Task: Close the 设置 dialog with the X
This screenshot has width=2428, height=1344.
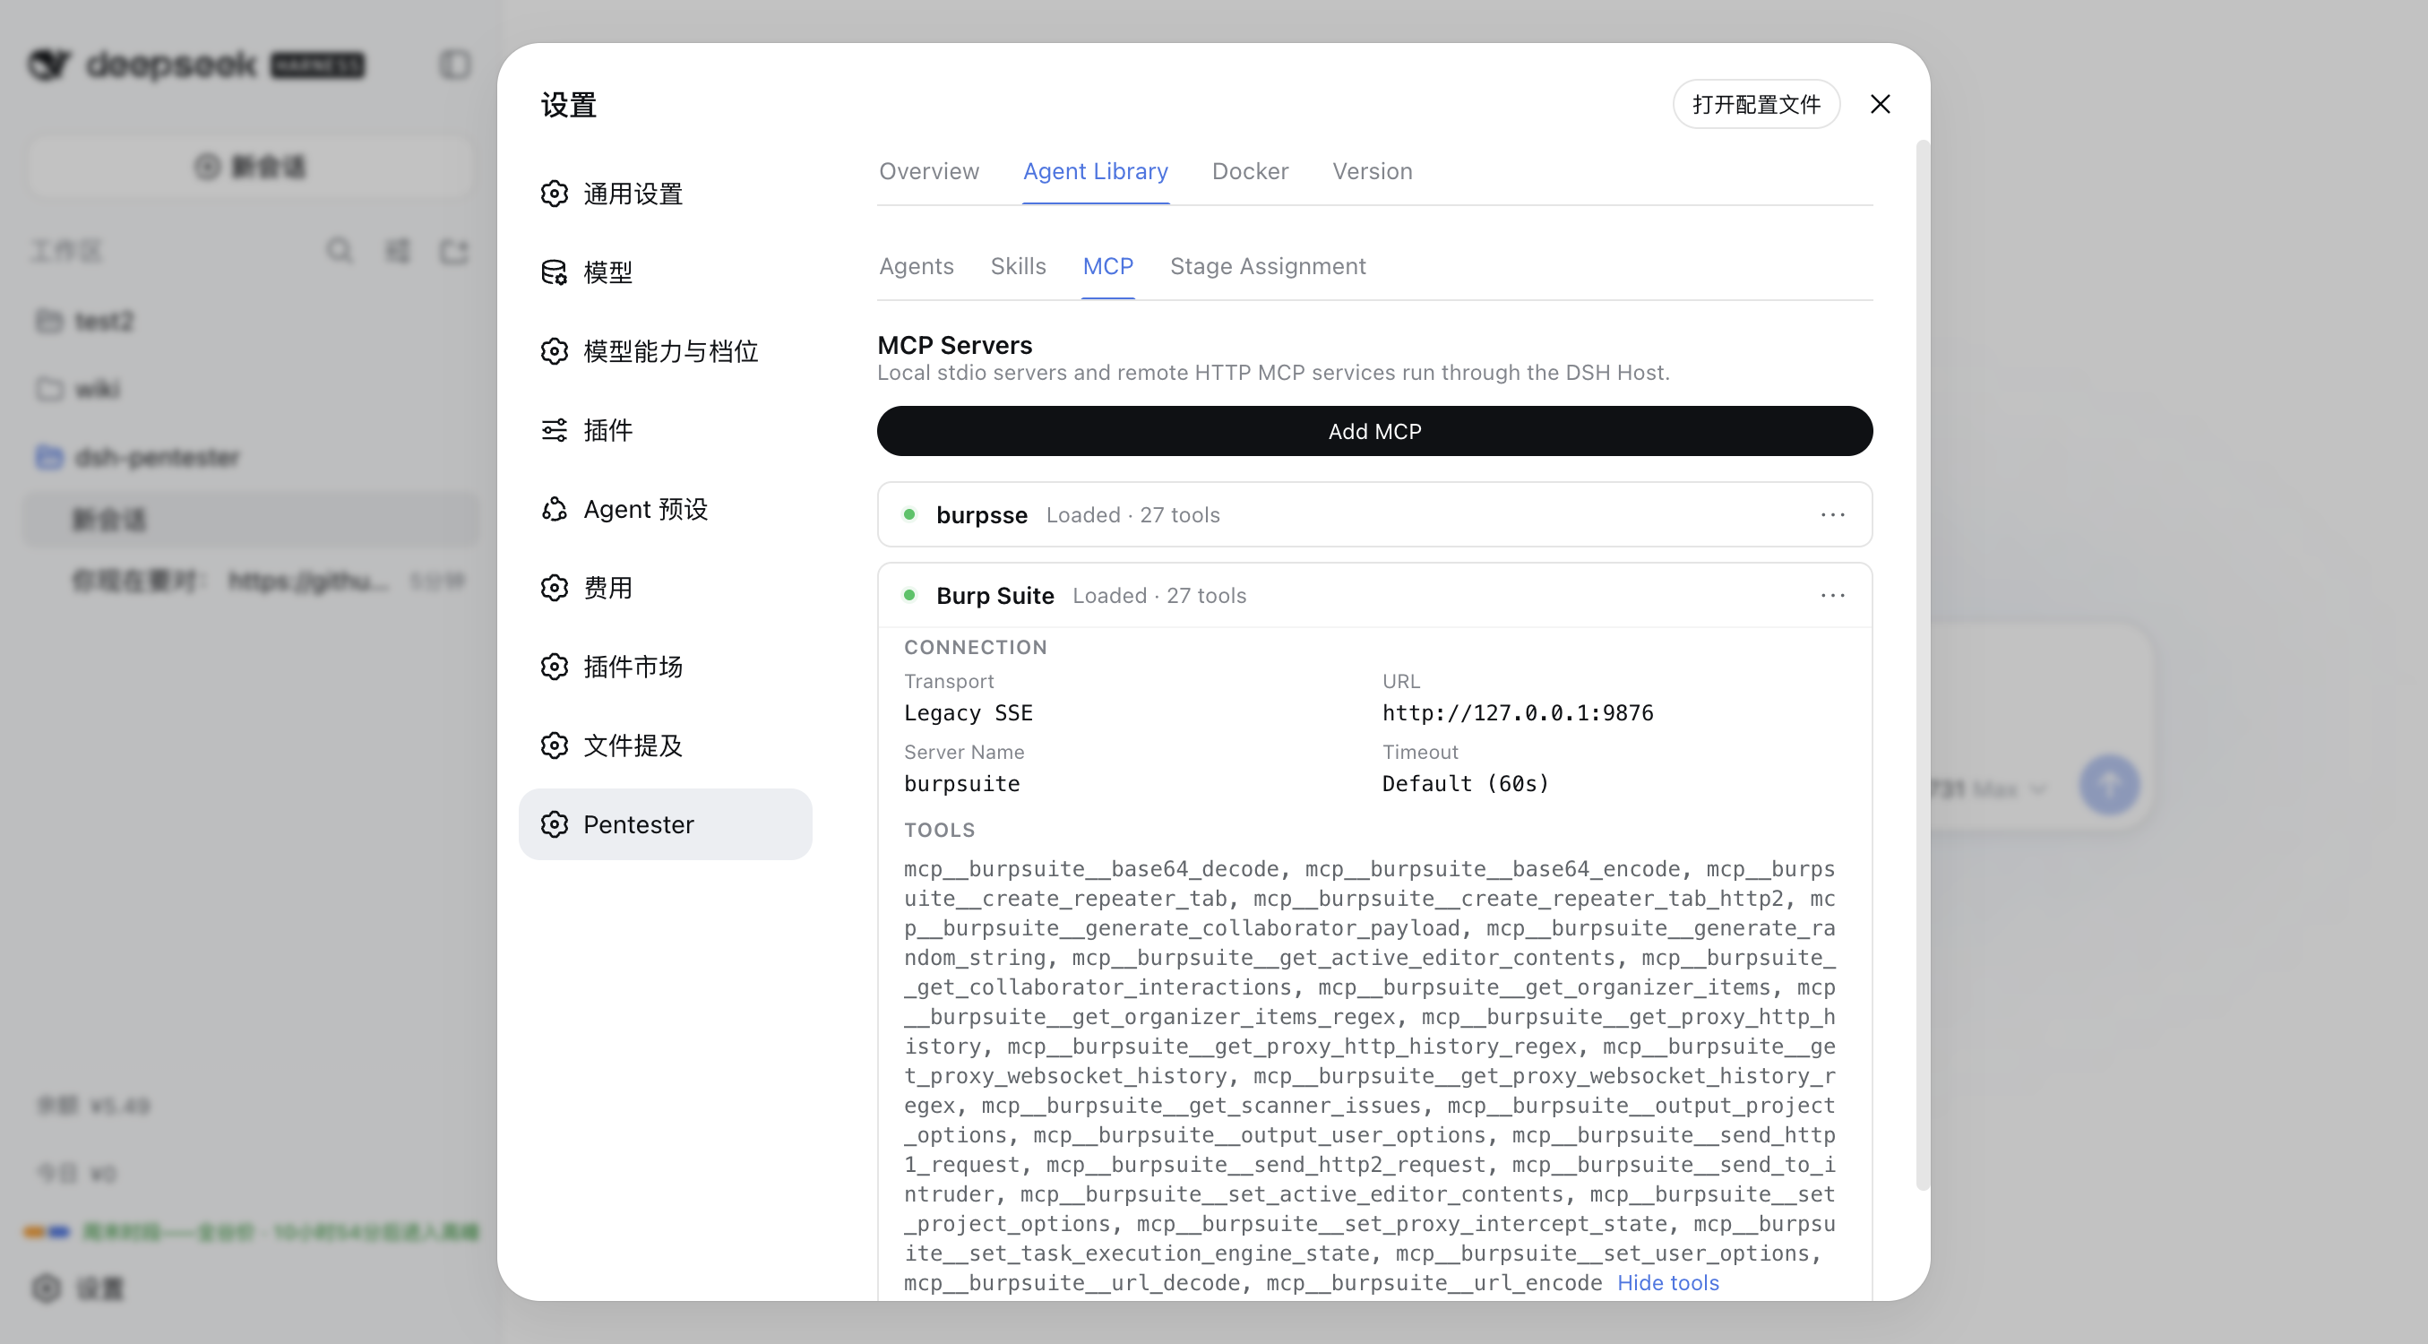Action: 1880,105
